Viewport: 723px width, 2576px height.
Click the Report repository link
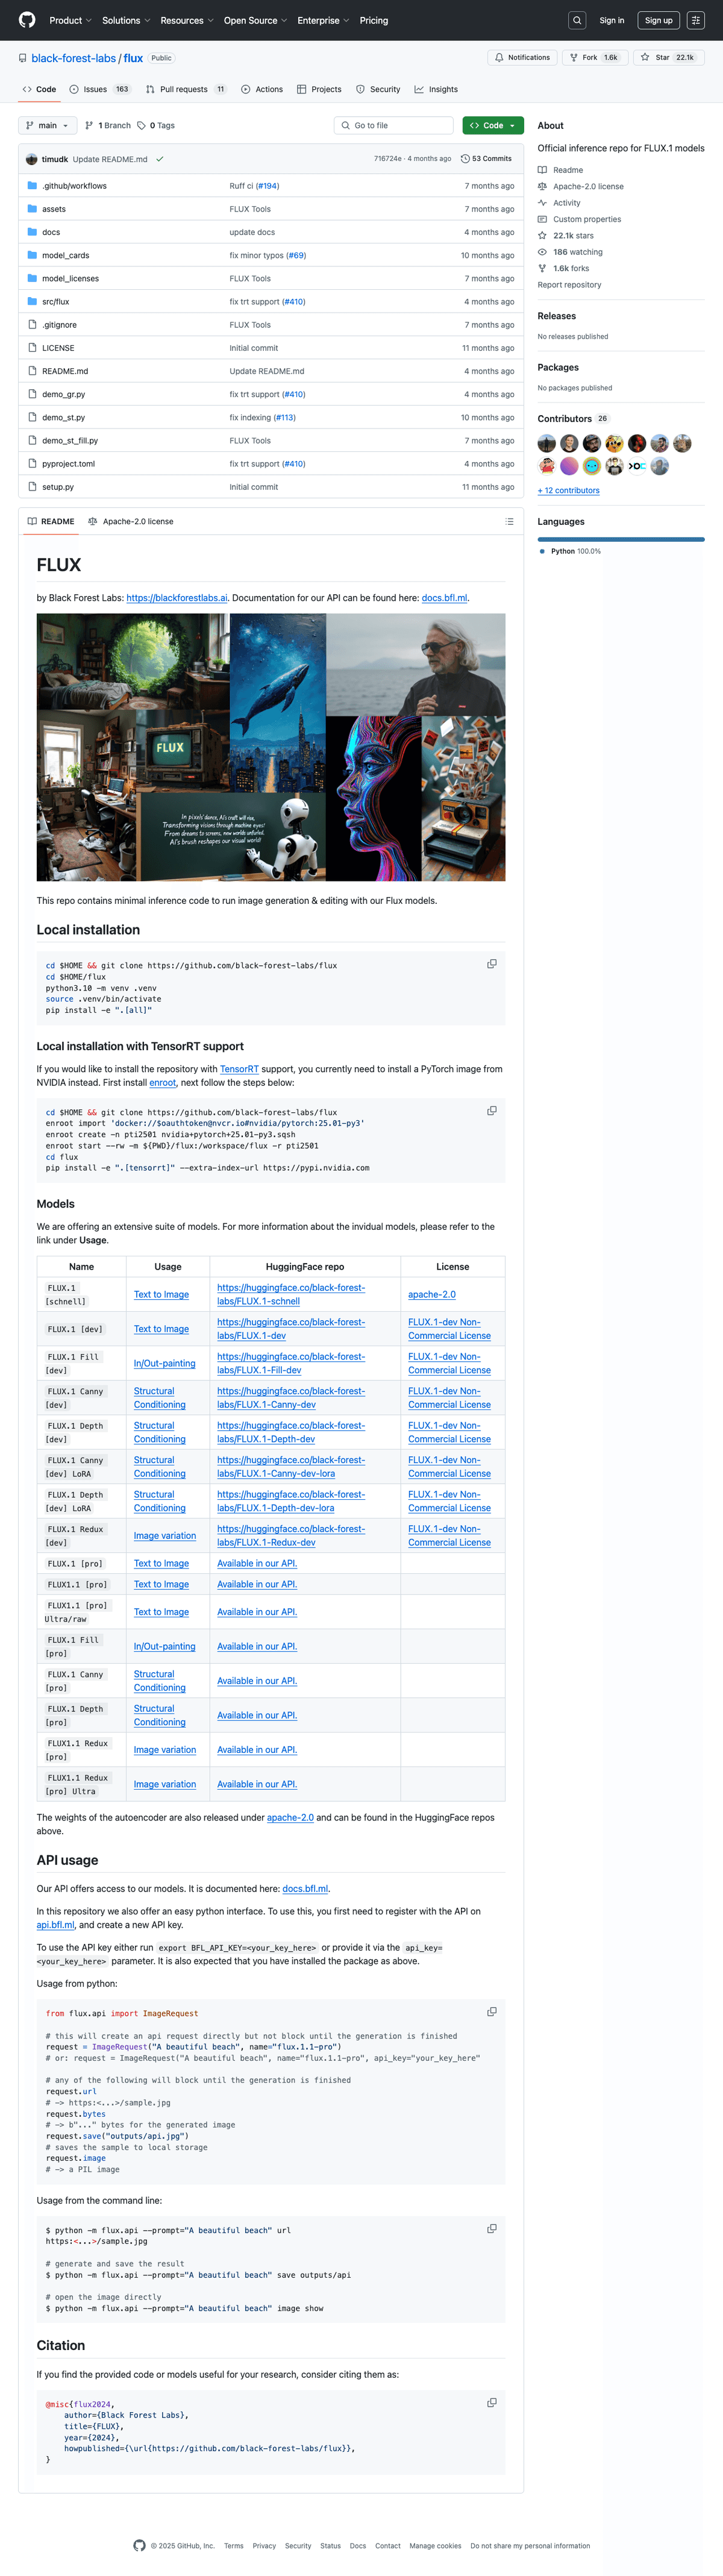570,285
